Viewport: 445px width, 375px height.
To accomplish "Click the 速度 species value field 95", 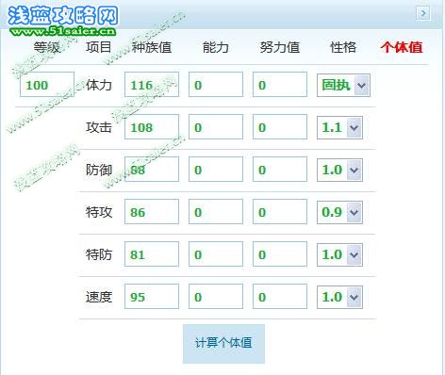I will tap(152, 296).
